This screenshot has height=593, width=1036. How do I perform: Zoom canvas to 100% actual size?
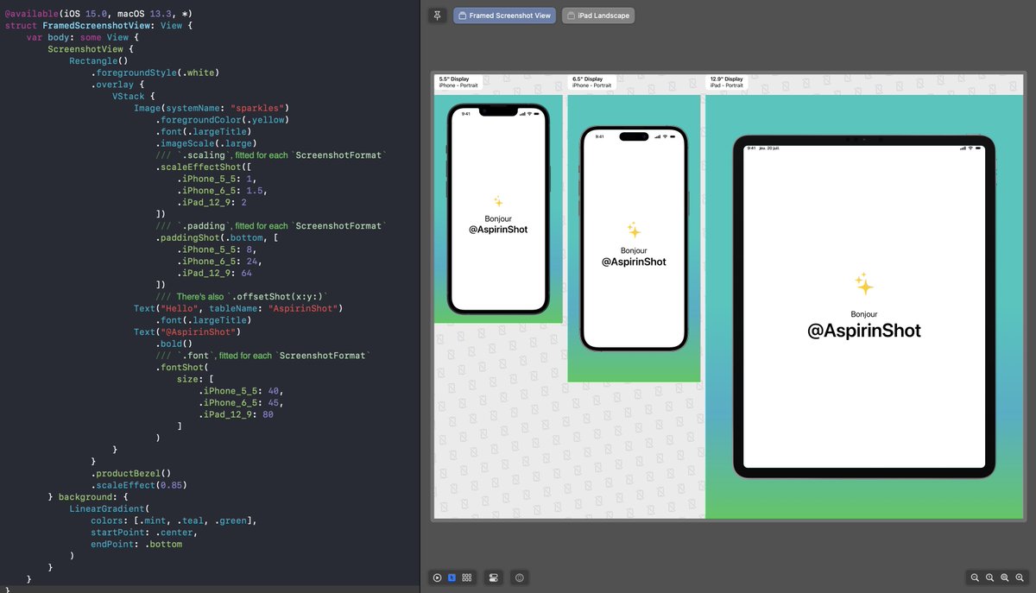tap(990, 577)
